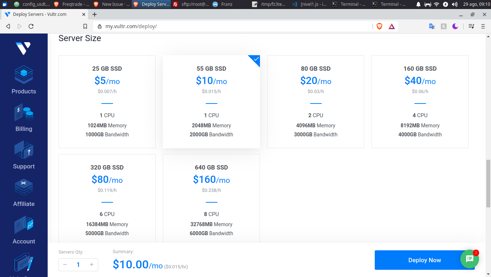
Task: Open the Google Translate extension icon
Action: point(432,26)
